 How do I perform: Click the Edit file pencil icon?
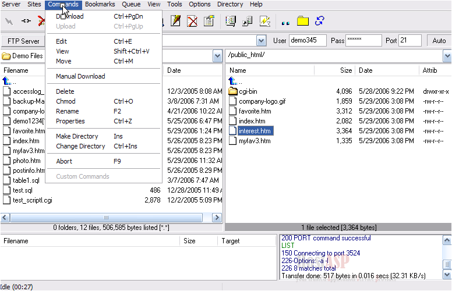point(175,21)
